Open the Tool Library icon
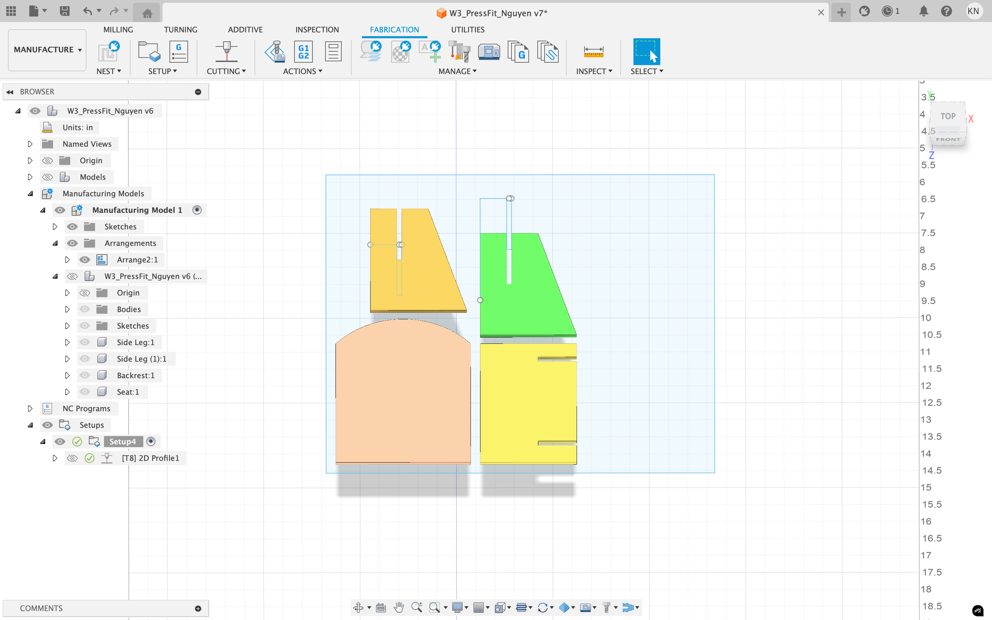Screen dimensions: 992x620 pos(459,52)
